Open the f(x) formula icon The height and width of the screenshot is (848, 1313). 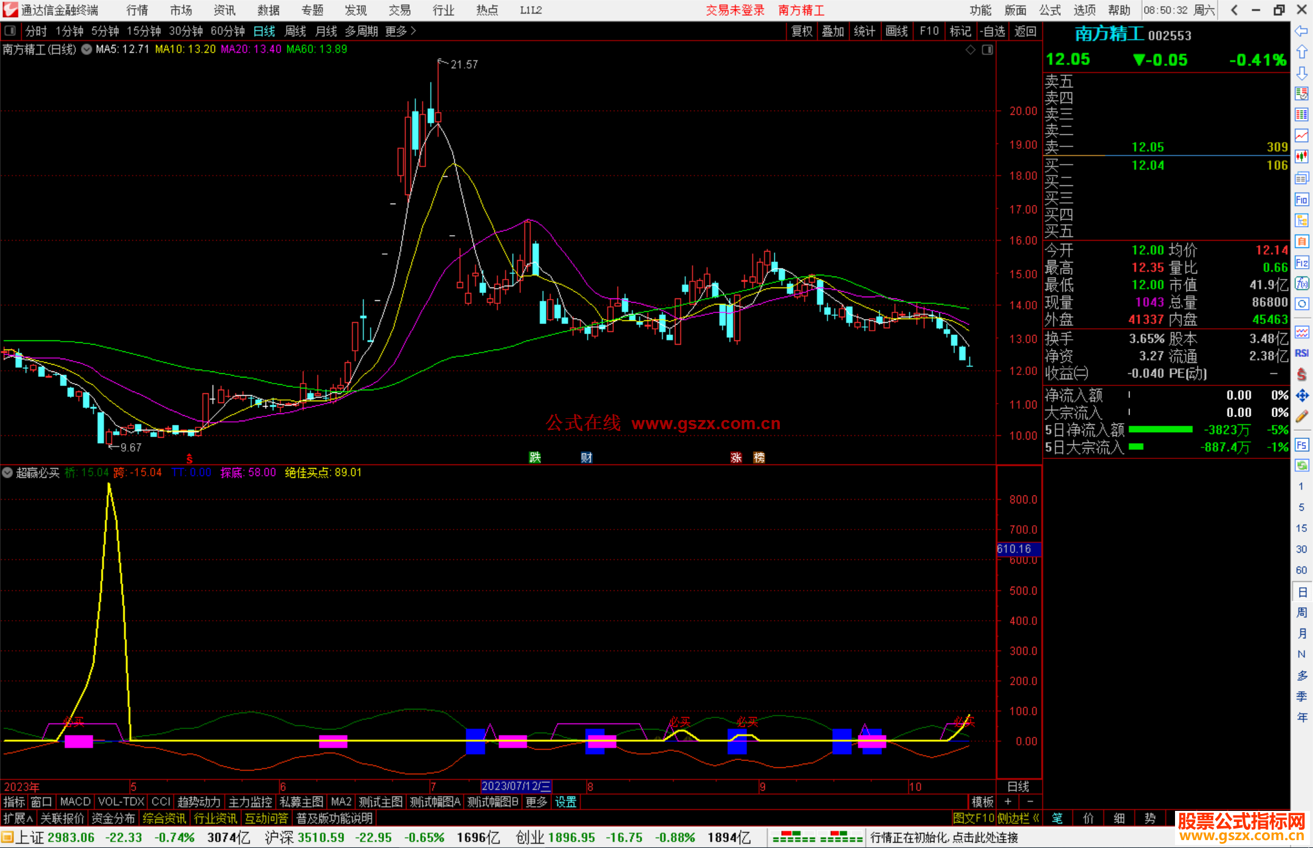[1301, 283]
